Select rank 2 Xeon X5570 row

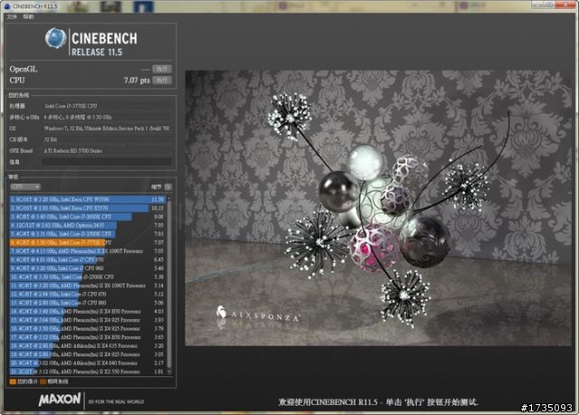pyautogui.click(x=88, y=208)
